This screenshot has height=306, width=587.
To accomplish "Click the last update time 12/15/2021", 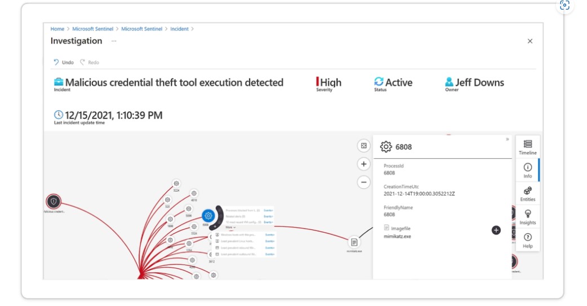I will click(x=113, y=116).
